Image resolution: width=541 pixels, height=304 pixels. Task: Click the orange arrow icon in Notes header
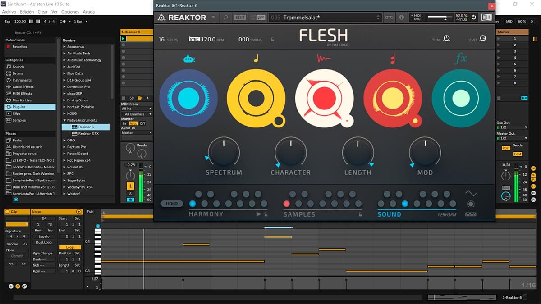79,212
